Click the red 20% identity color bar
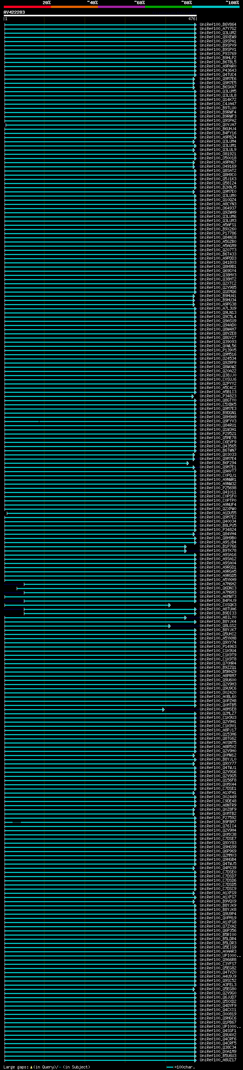 pos(27,7)
